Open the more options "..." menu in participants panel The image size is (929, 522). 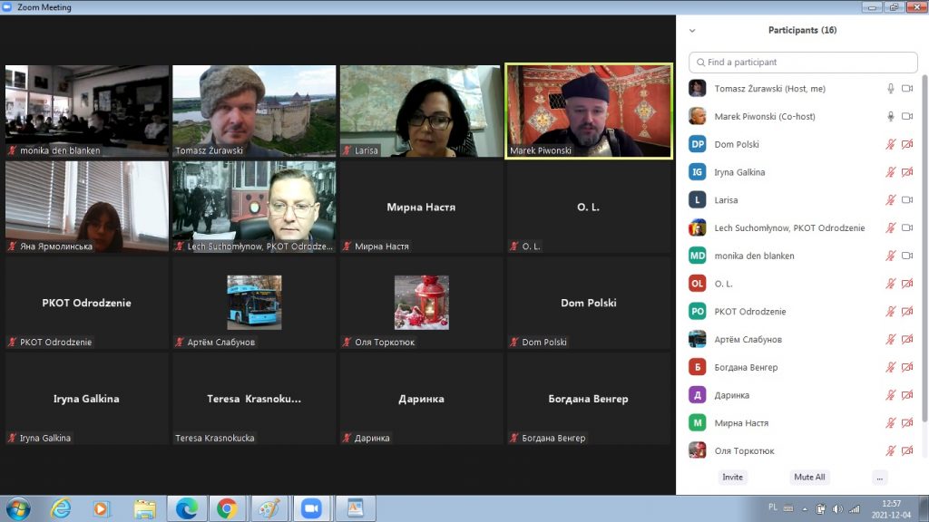click(x=879, y=478)
